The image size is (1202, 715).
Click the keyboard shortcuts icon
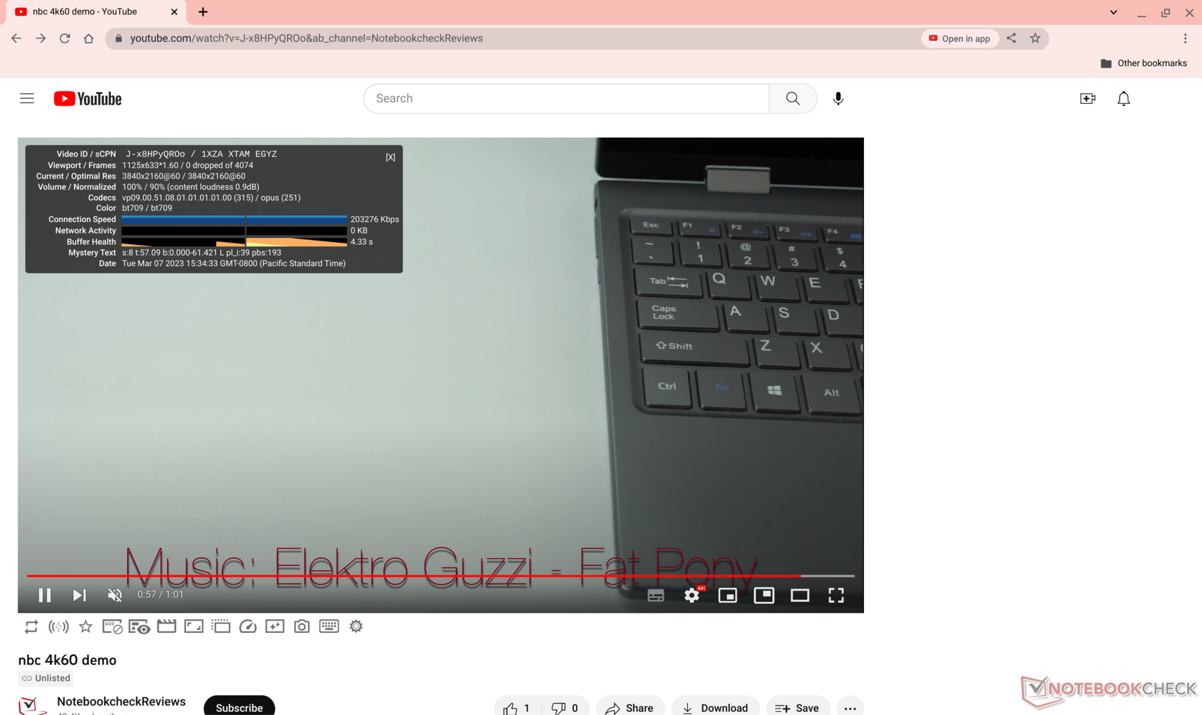point(329,626)
